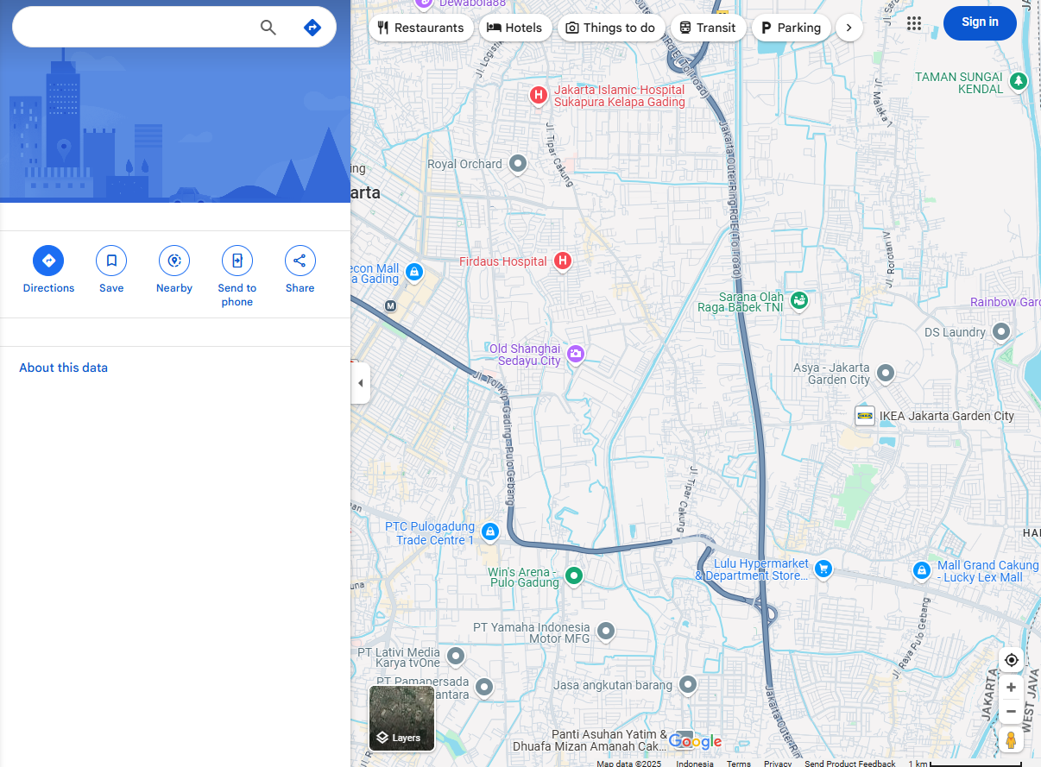Select Lulu Hypermarket shopping cart pin
Image resolution: width=1041 pixels, height=767 pixels.
coord(823,569)
